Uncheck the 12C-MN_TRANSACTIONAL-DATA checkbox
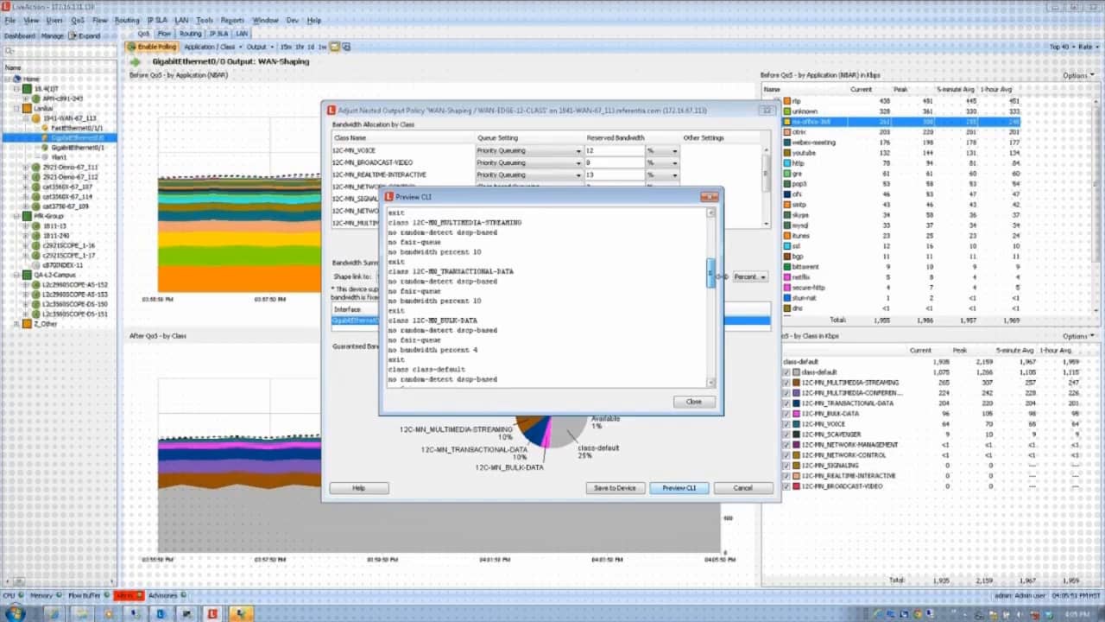This screenshot has height=622, width=1105. [x=786, y=403]
